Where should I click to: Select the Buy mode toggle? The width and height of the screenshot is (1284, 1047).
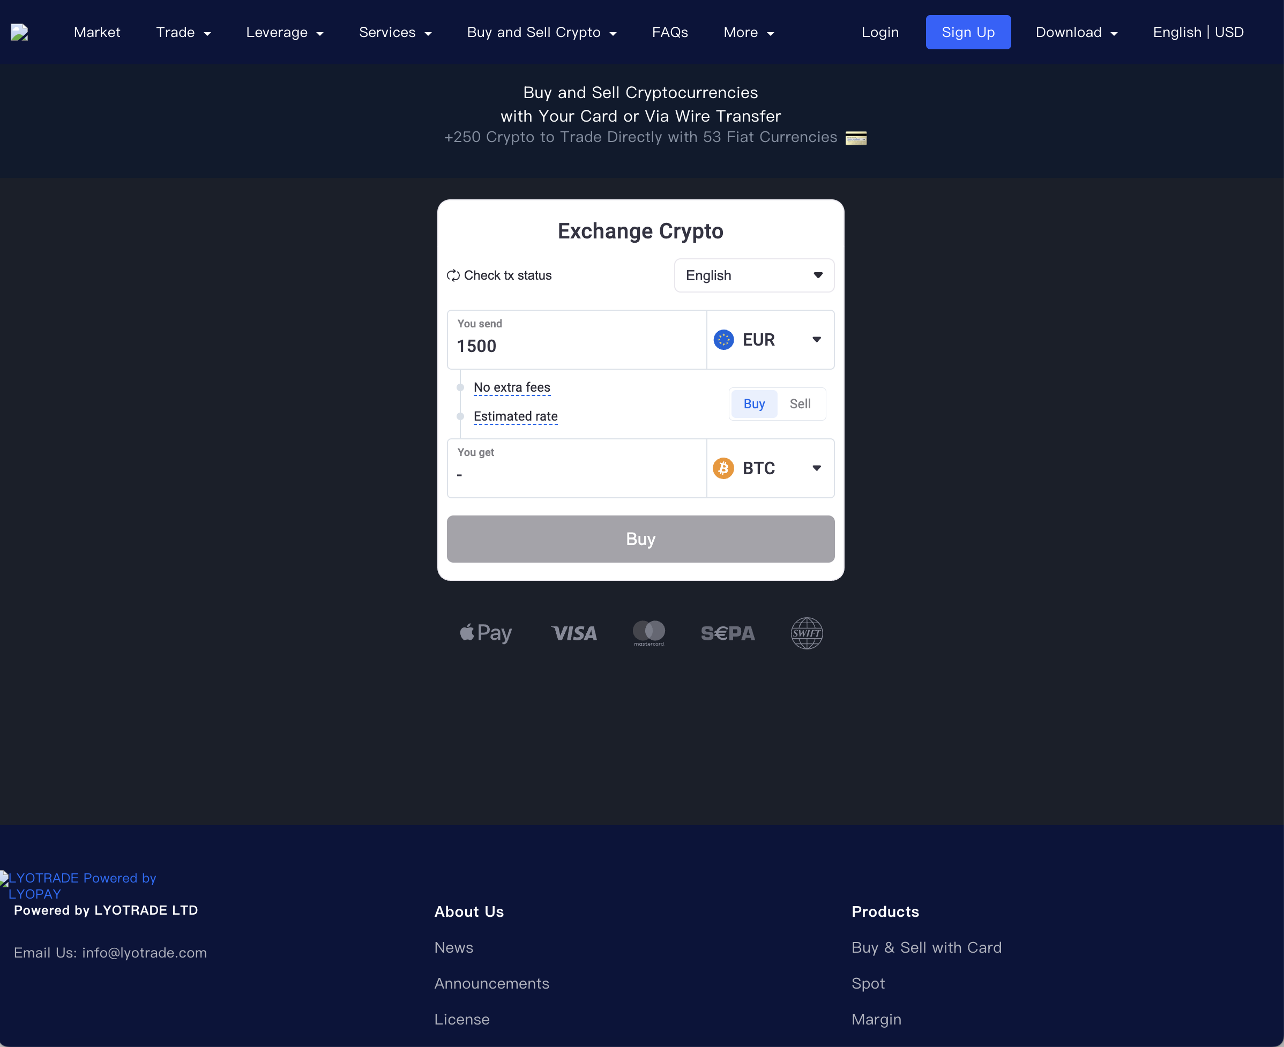[x=754, y=404]
